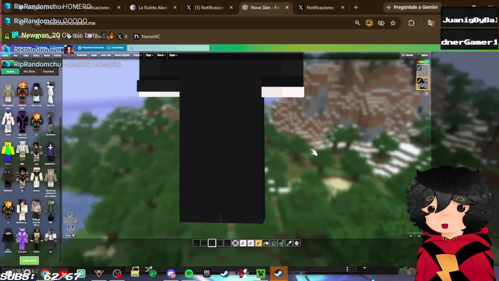
Task: Launch Minecraft from the taskbar
Action: (x=261, y=274)
